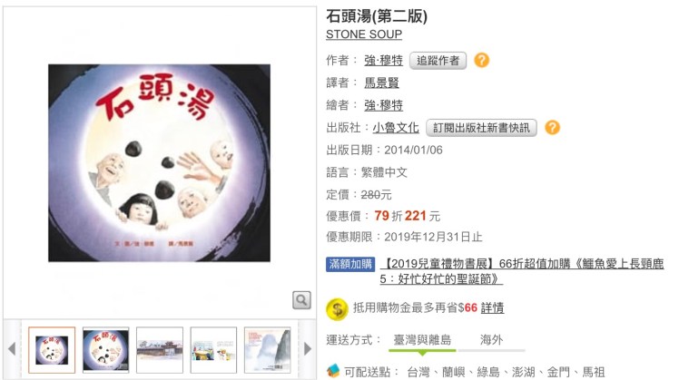Open author link 強·穆特
This screenshot has width=679, height=380.
pos(383,60)
